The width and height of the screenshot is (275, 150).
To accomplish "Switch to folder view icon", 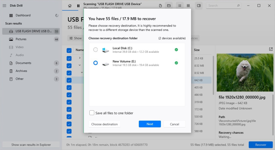I will coord(169,6).
